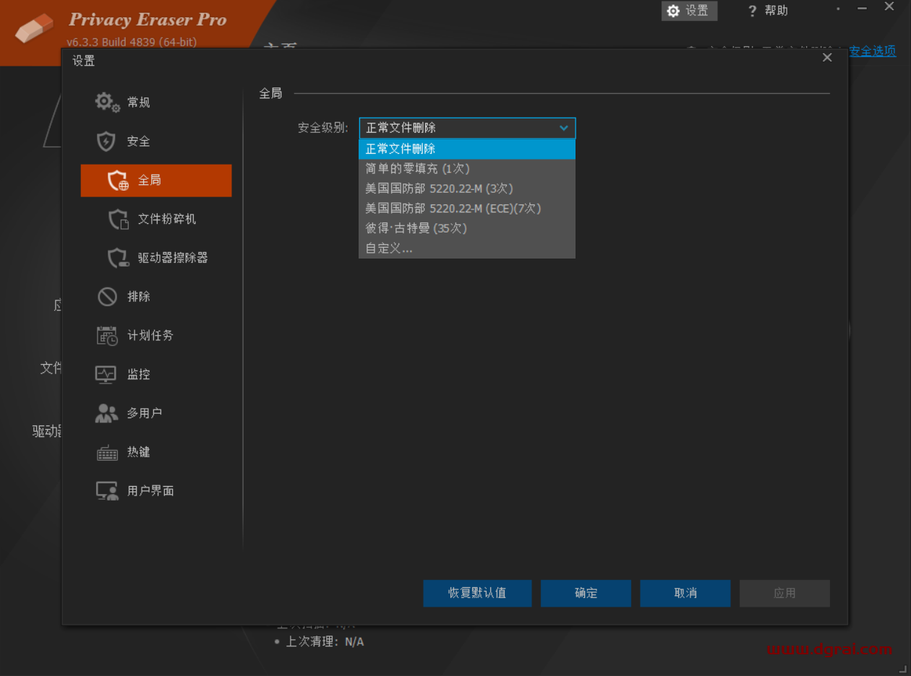Click the 恢复默认值 button

point(477,593)
